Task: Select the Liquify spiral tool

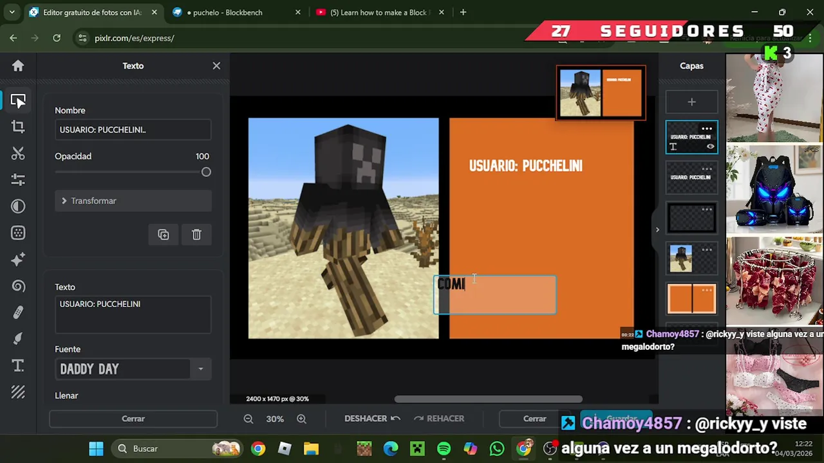Action: point(18,286)
